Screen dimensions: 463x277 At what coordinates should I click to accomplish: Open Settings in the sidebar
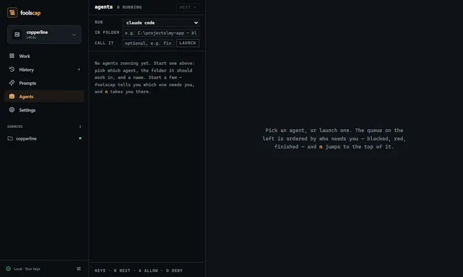(x=45, y=110)
